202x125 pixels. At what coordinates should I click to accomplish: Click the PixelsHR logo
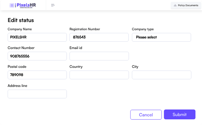[22, 5]
